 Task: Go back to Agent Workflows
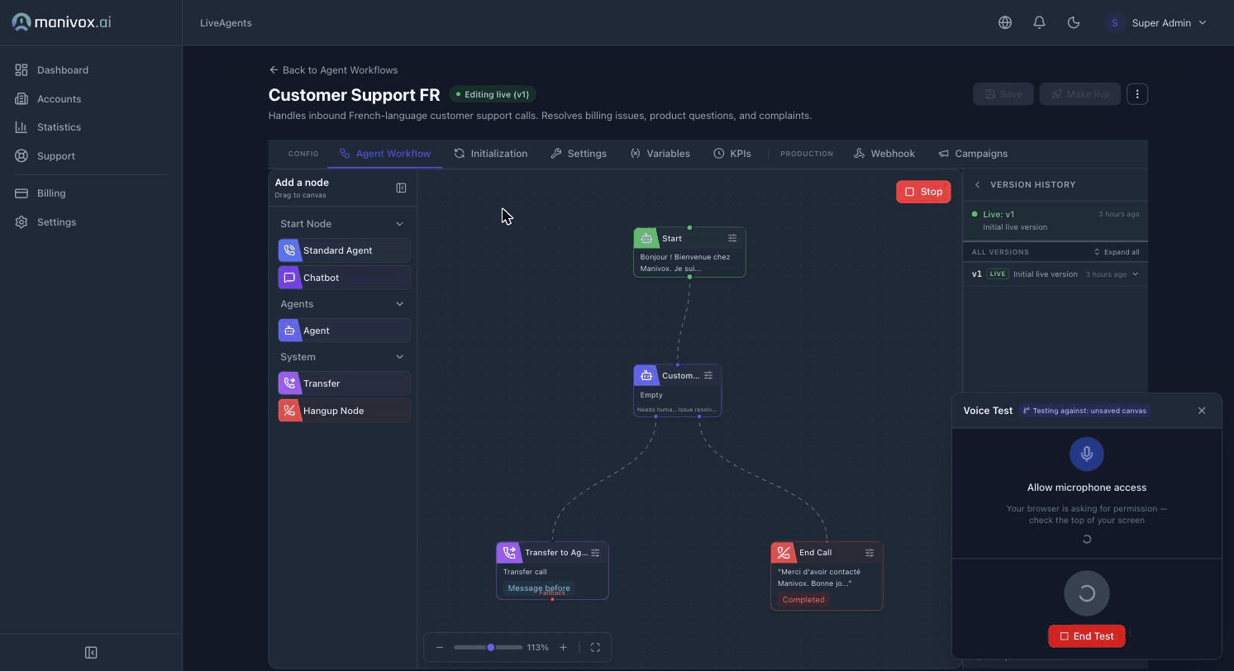pos(333,70)
